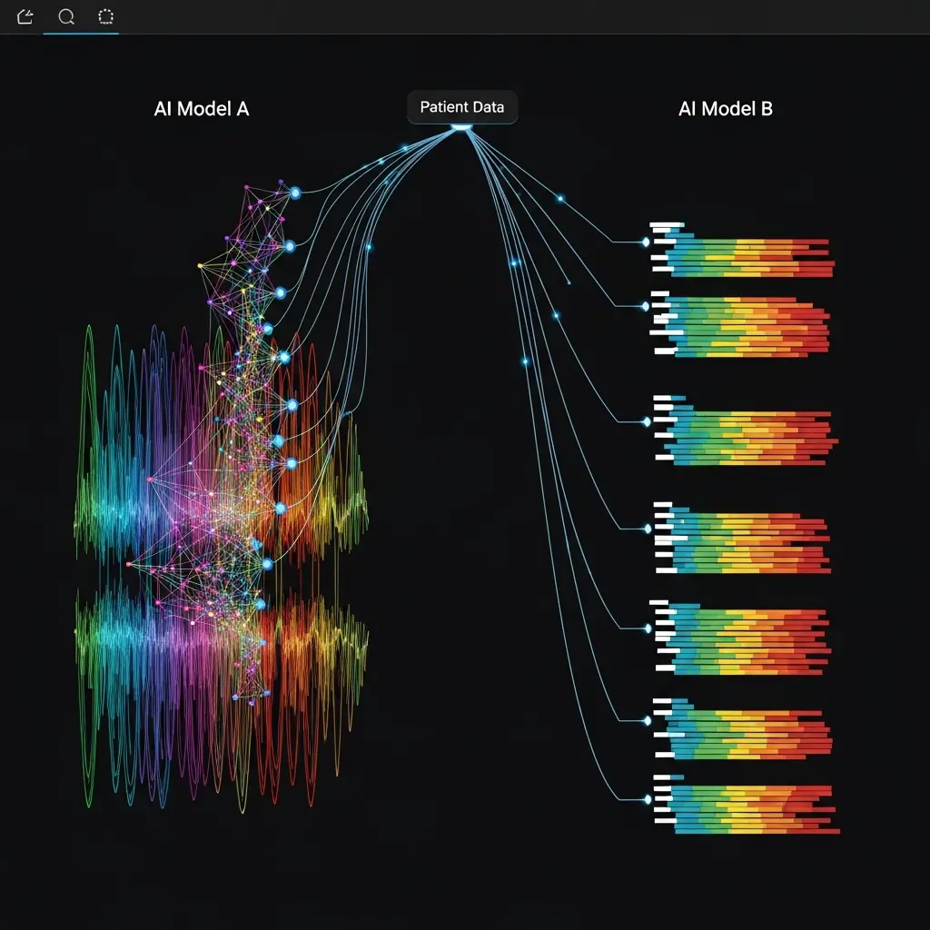Activate the lasso selection icon
Image resolution: width=930 pixels, height=930 pixels.
tap(105, 16)
